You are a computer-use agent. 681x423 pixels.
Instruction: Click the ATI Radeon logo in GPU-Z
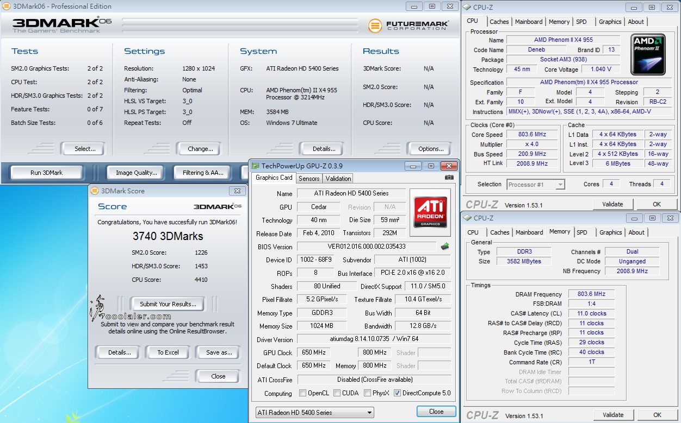(x=430, y=212)
